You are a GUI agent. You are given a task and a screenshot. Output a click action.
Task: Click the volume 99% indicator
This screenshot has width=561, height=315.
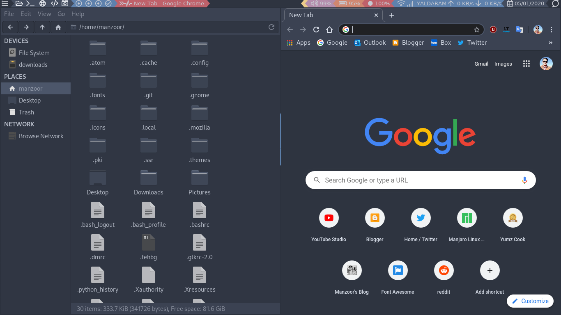[x=321, y=3]
